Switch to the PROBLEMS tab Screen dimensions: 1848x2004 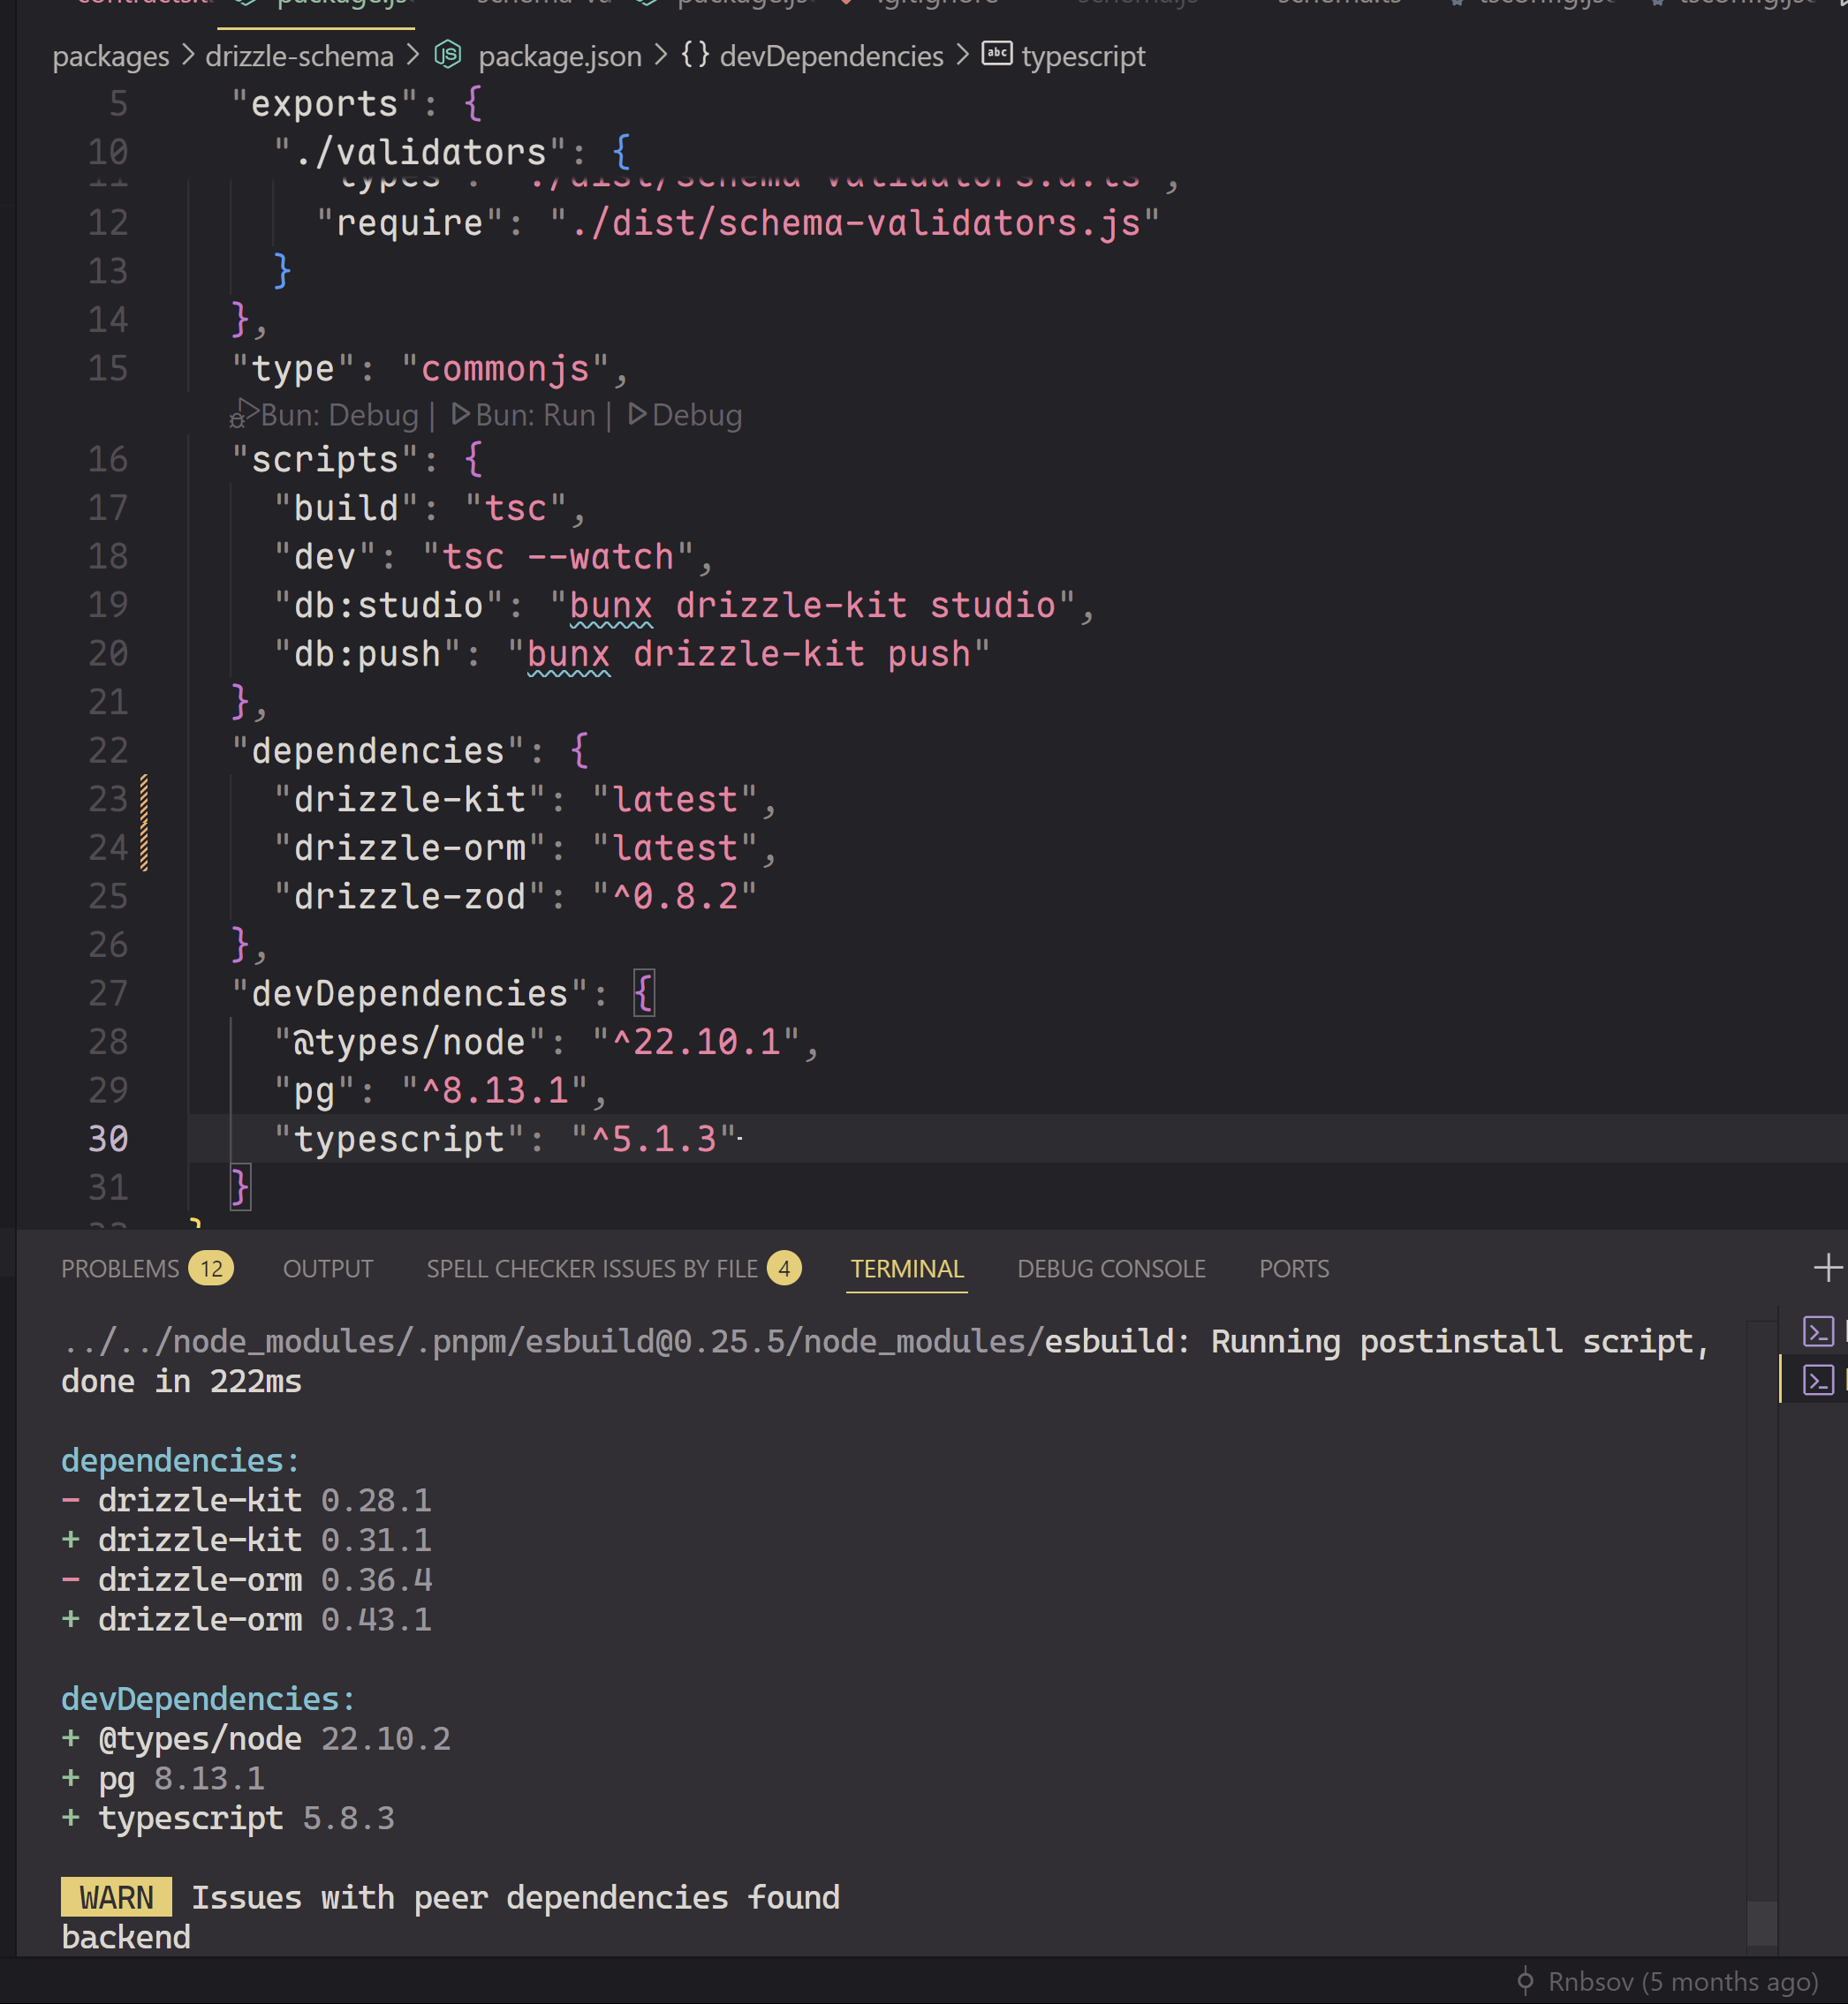120,1269
